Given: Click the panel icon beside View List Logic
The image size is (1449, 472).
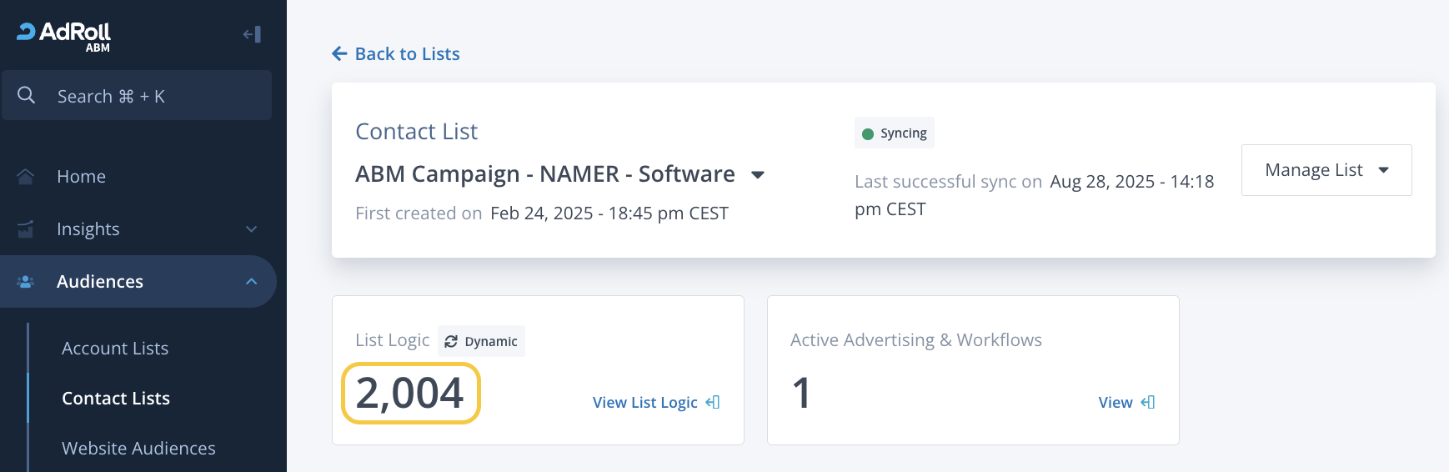Looking at the screenshot, I should [712, 402].
